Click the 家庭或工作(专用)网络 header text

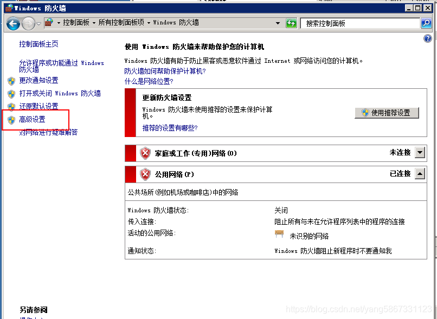196,153
